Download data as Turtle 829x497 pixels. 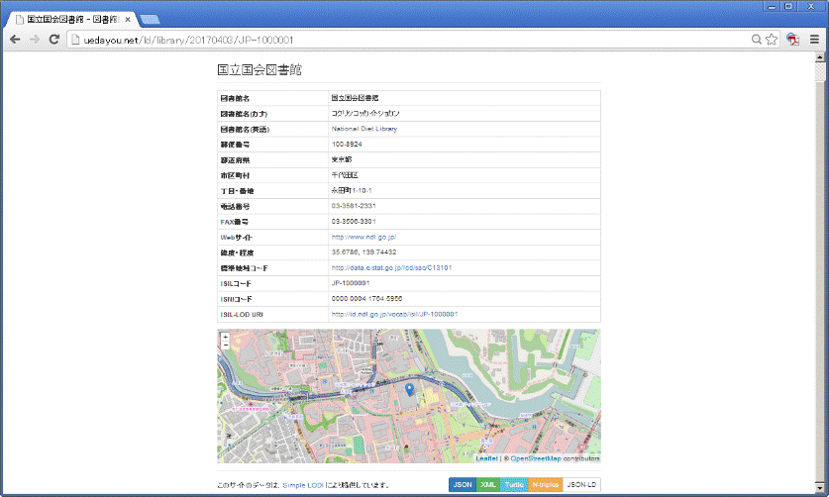pyautogui.click(x=514, y=485)
